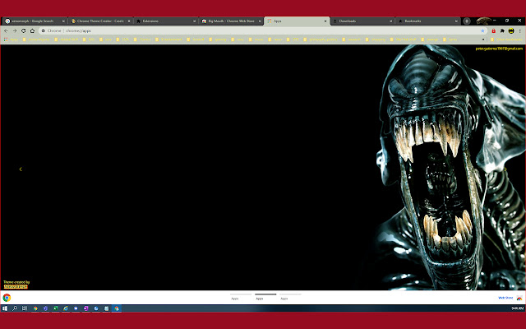This screenshot has height=329, width=526.
Task: Open the Entertainment bookmark folder
Action: 168,39
